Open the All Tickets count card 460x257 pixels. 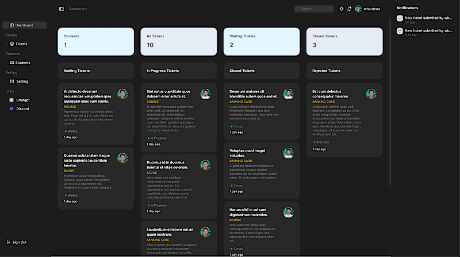pos(179,41)
